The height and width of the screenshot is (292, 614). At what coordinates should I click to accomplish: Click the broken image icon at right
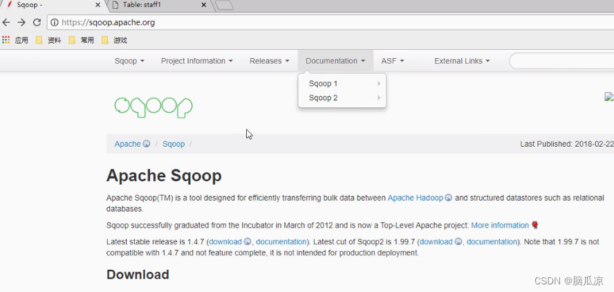[x=609, y=97]
